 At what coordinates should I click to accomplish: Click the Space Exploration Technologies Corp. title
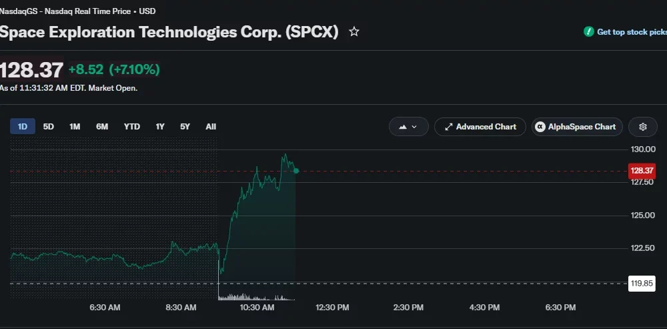[169, 32]
